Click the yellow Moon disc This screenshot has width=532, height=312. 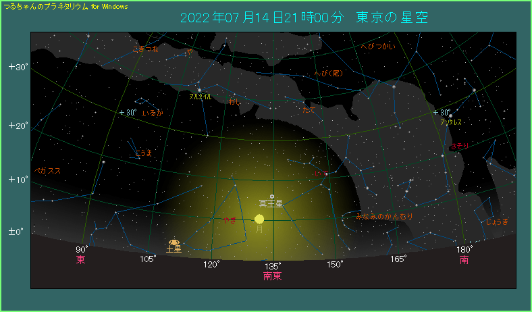point(259,219)
